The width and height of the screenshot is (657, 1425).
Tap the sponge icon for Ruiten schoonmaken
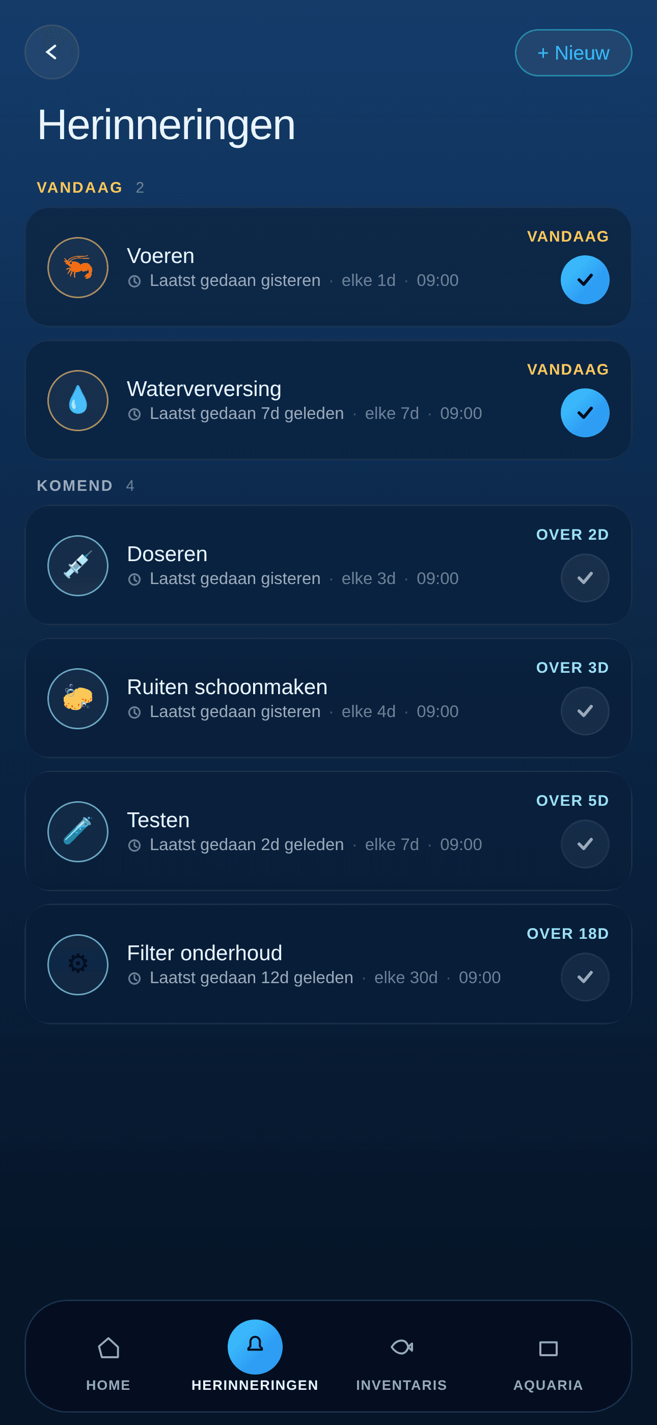[78, 699]
